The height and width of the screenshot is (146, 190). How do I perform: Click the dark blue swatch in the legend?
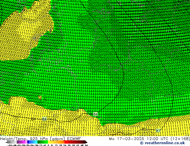coord(28,142)
